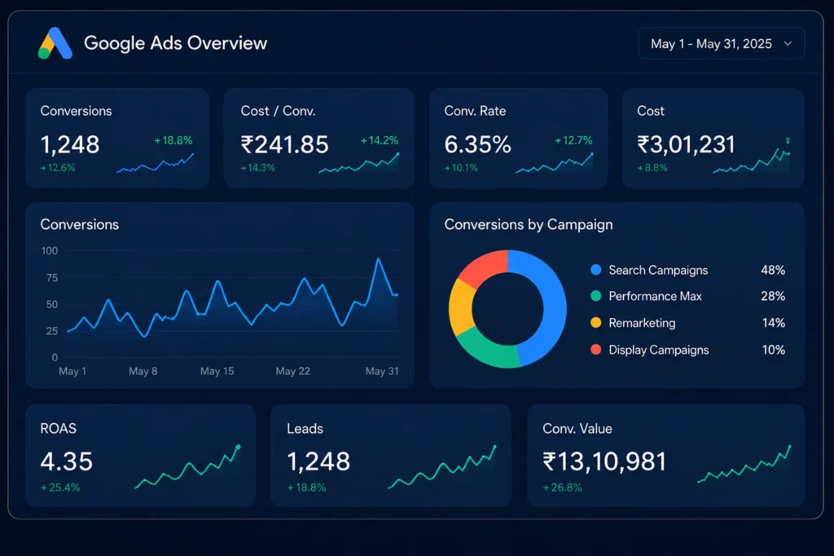834x556 pixels.
Task: Select the Performance Max legend label
Action: (655, 296)
